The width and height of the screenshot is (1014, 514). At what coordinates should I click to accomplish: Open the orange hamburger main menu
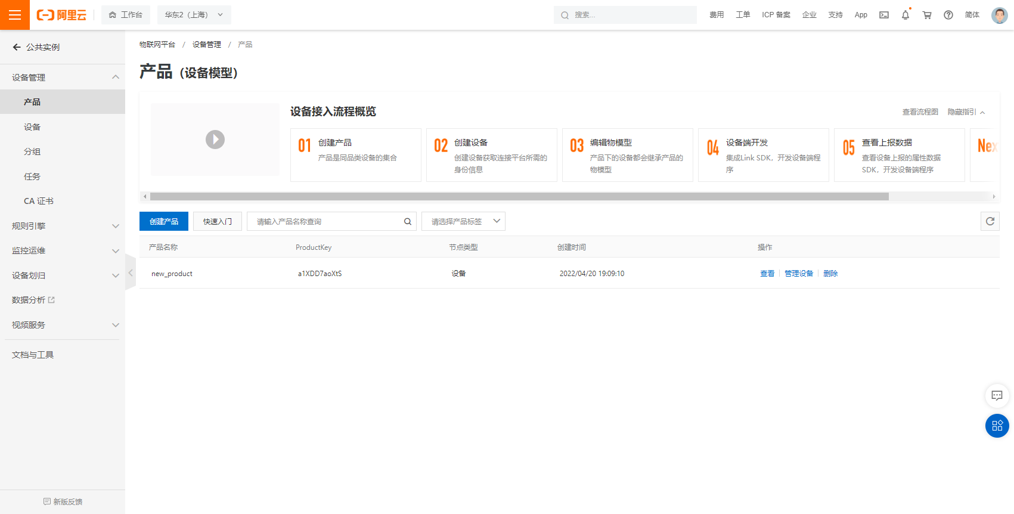(x=15, y=15)
